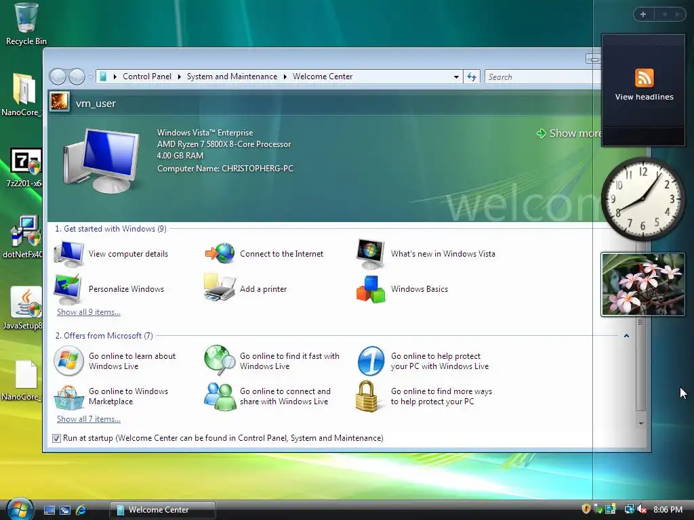Click the Forward navigation button
This screenshot has height=520, width=694.
pyautogui.click(x=77, y=77)
